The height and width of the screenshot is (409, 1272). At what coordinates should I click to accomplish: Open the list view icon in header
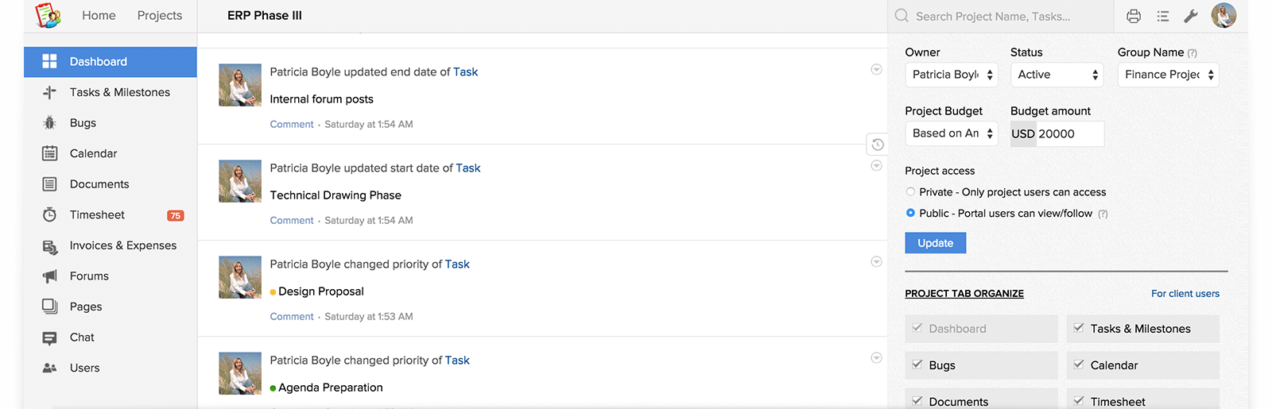1163,16
